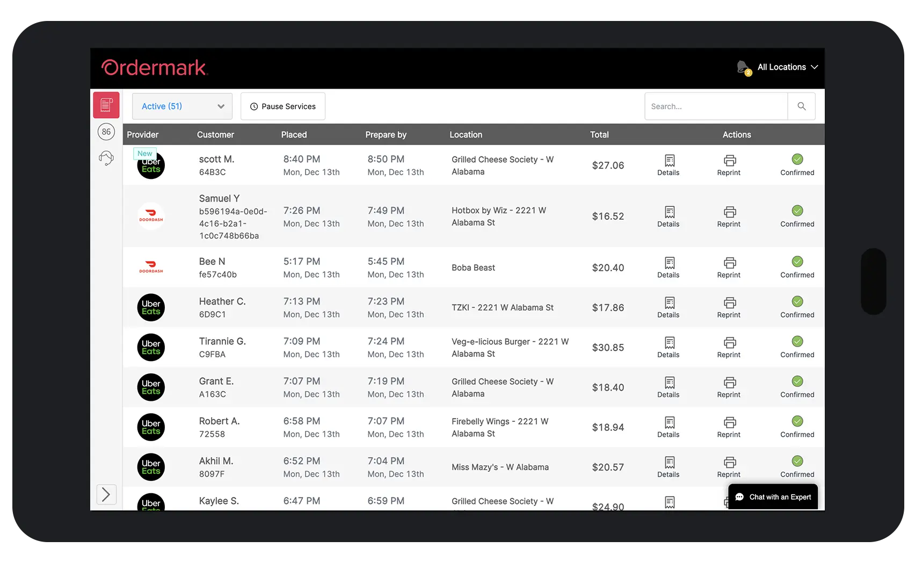Click the Location column header
Viewport: 915px width, 562px height.
tap(466, 135)
